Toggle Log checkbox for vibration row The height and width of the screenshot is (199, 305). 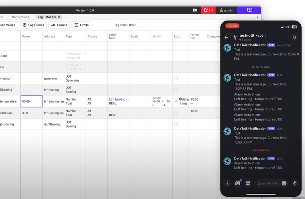pyautogui.click(x=176, y=113)
